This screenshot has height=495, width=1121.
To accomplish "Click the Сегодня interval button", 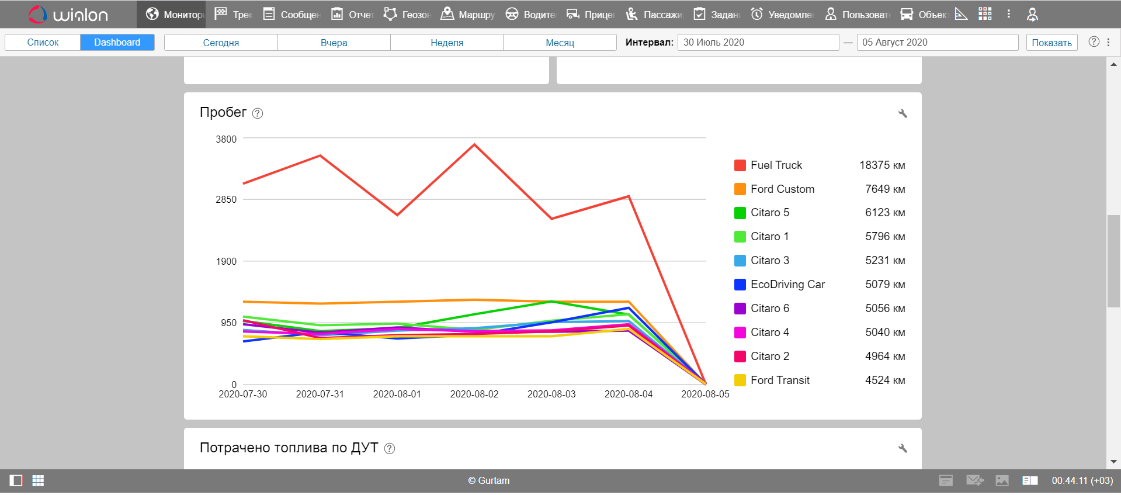I will point(221,42).
